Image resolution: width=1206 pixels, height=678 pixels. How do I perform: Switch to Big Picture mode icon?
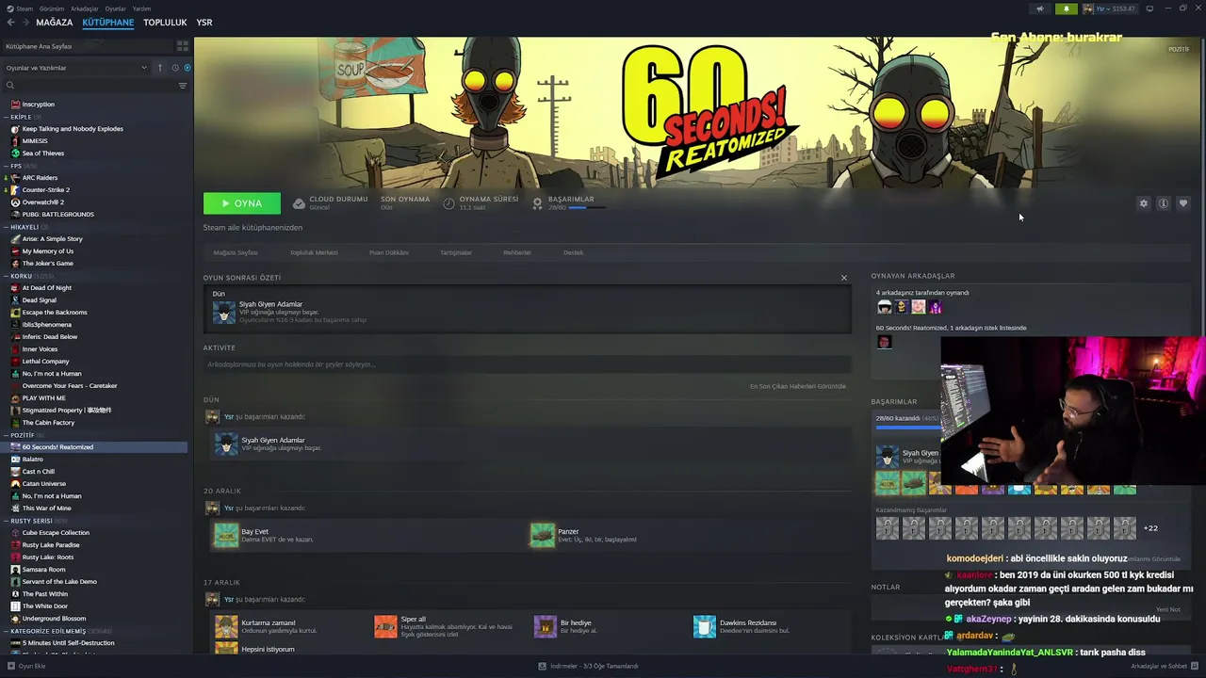click(x=1149, y=8)
